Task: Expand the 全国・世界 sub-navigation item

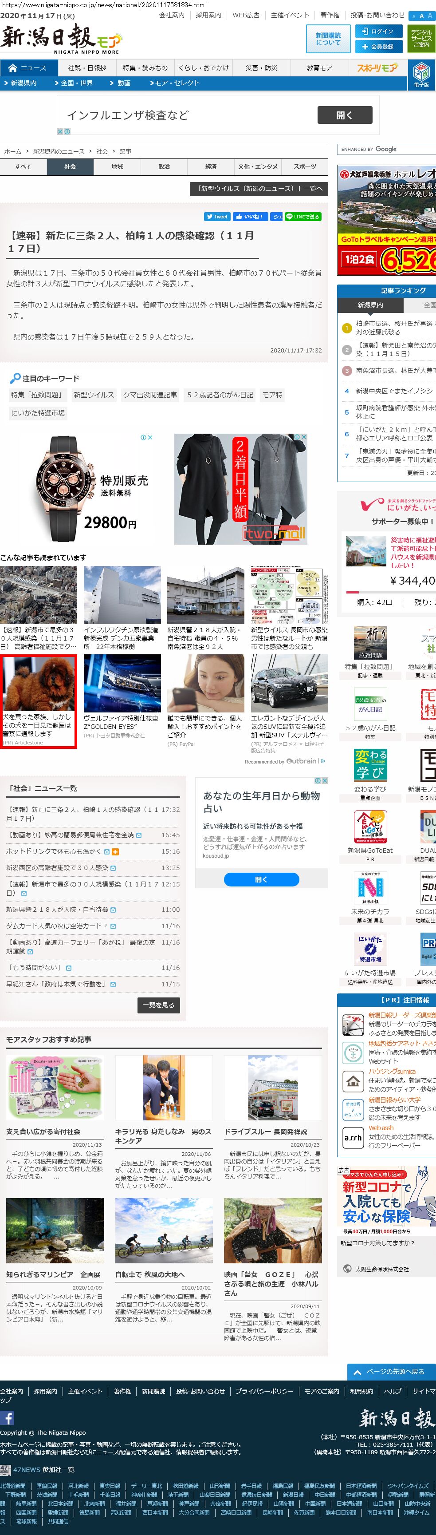Action: point(74,83)
